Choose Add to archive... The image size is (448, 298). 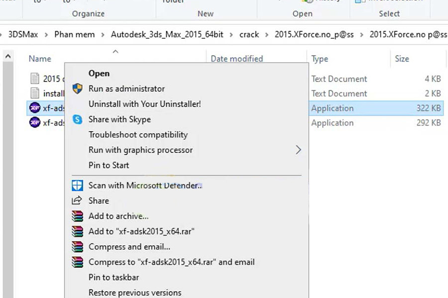118,216
